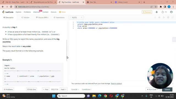Reset code using the revert arrow icon
Screen dimensions: 176x99
(x=164, y=18)
